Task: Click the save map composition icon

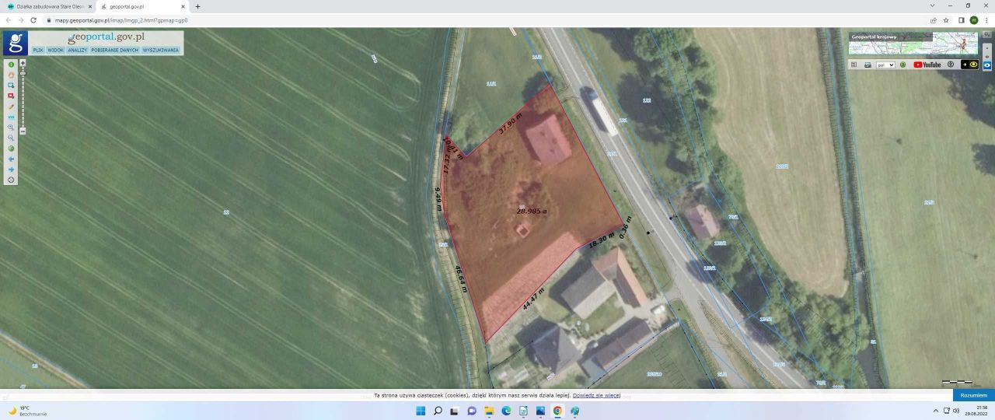Action: 854,65
